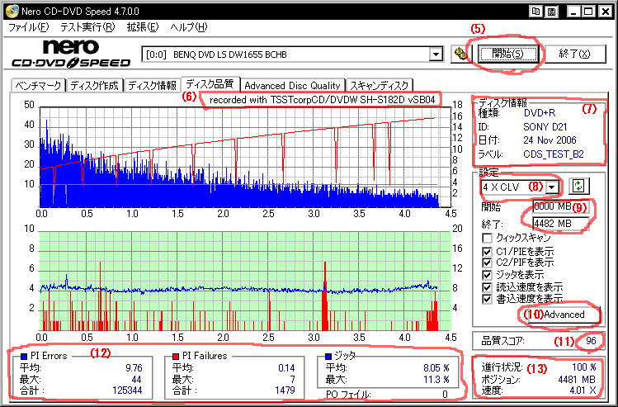Expand the BENQ drive selection dropdown
Screen dimensions: 618x407
(436, 54)
